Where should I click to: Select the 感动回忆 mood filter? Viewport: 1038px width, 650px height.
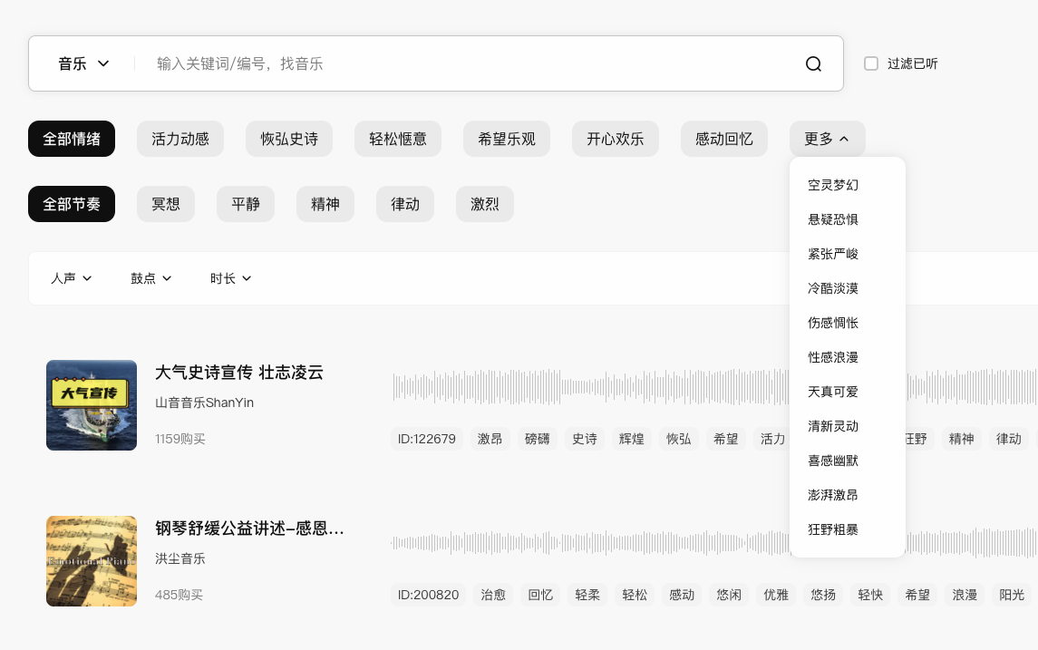click(x=724, y=139)
